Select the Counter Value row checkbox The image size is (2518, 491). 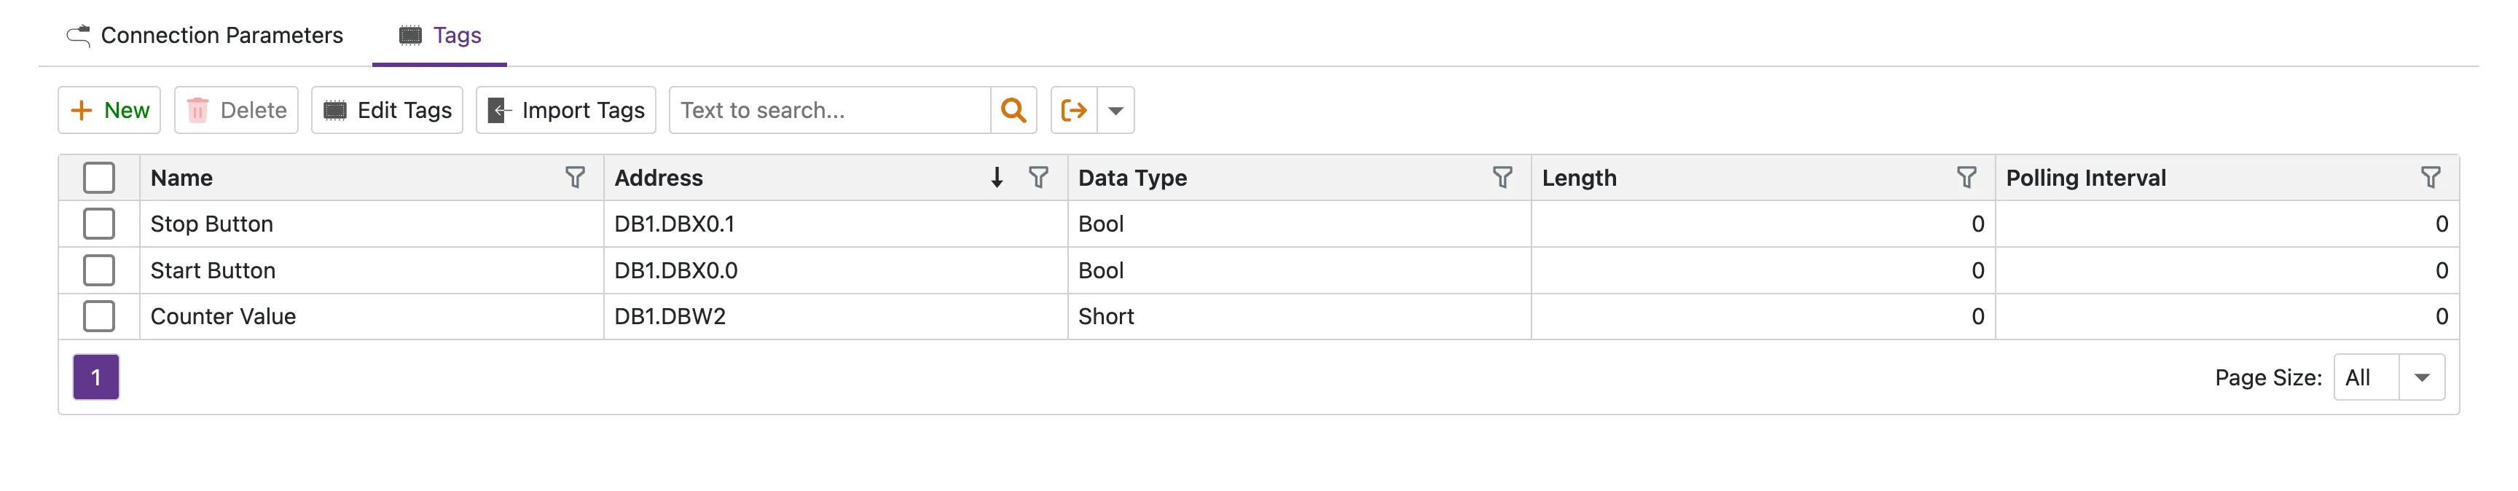[99, 316]
